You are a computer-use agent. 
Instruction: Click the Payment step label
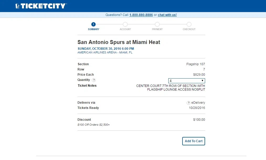157,29
